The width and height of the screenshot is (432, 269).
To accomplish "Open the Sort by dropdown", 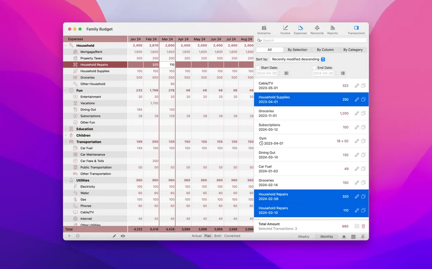I will pyautogui.click(x=298, y=59).
